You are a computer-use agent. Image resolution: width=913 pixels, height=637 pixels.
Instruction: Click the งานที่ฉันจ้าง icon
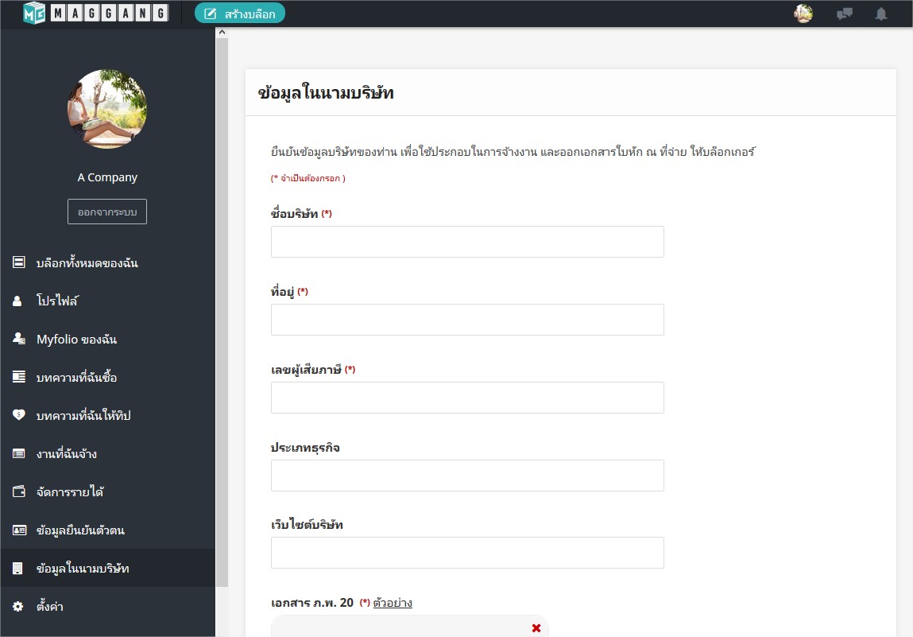click(x=18, y=453)
